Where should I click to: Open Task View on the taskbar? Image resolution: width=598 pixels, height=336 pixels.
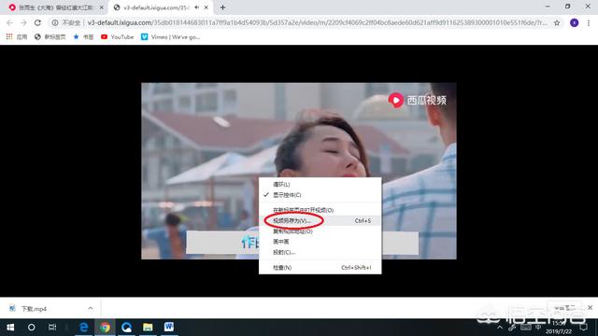52,328
